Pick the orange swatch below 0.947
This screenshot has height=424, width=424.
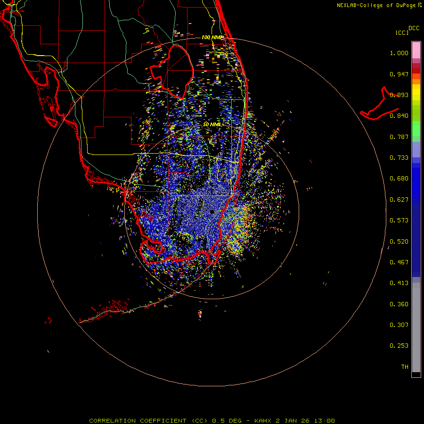tap(416, 82)
